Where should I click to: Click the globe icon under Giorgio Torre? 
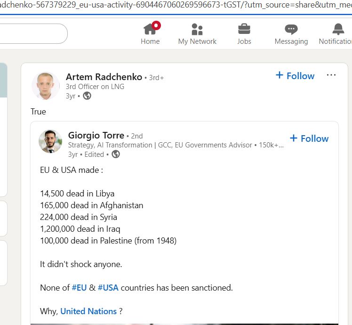click(x=116, y=154)
